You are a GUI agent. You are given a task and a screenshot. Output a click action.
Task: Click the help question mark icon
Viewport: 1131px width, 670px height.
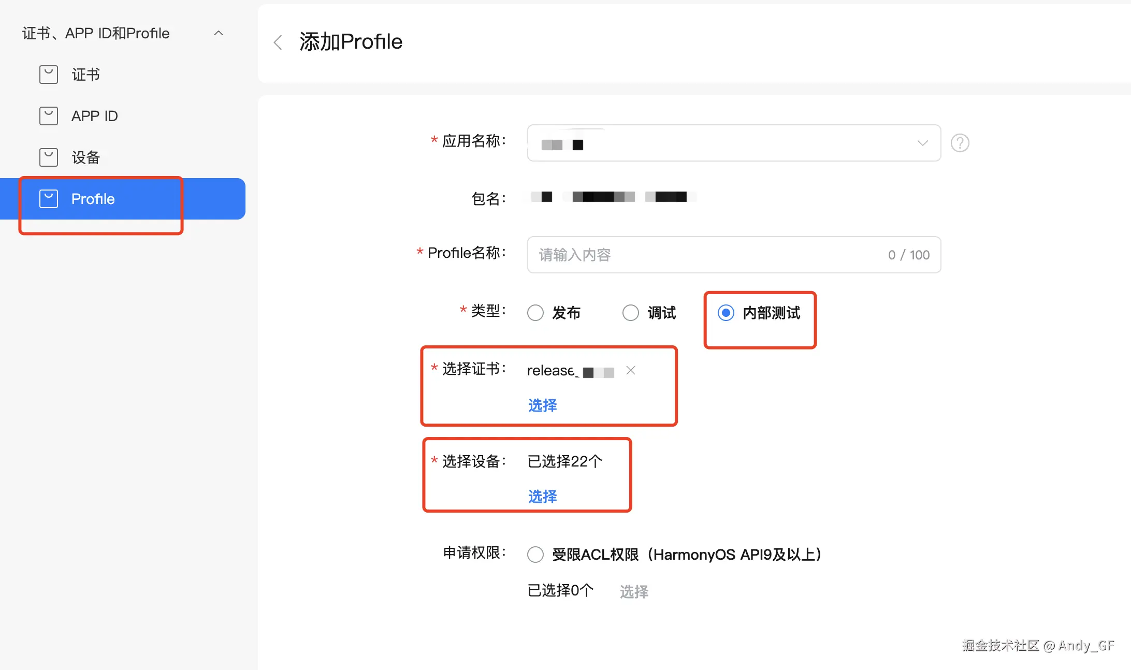960,143
